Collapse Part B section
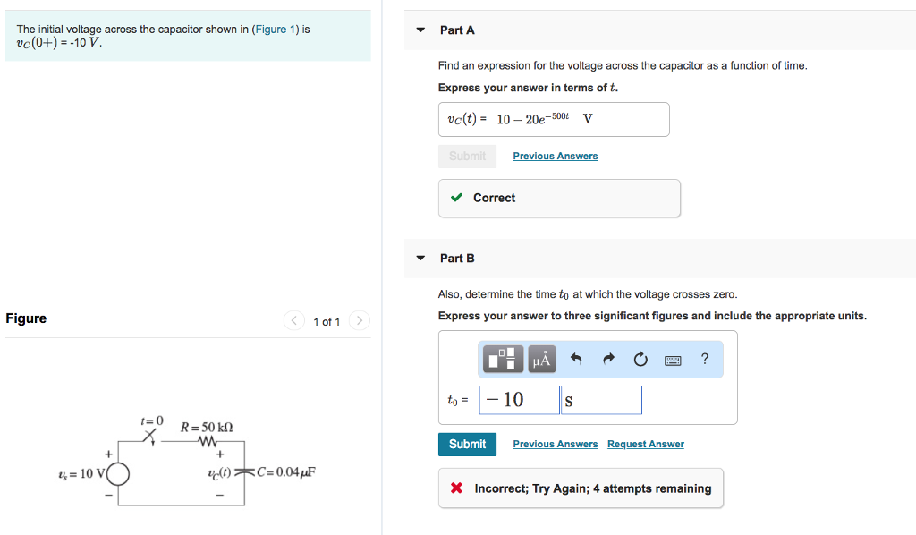The image size is (916, 535). 420,258
